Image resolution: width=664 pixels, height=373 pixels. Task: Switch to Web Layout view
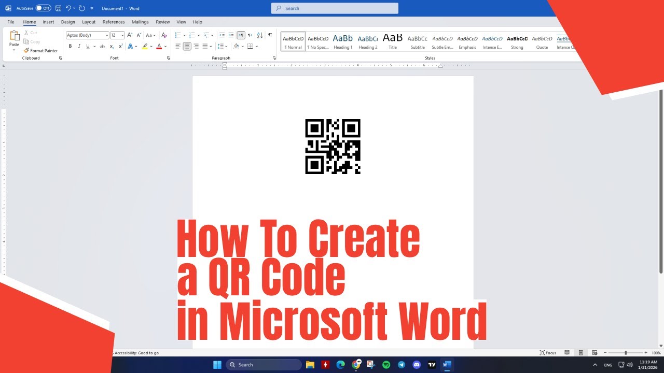pyautogui.click(x=595, y=353)
